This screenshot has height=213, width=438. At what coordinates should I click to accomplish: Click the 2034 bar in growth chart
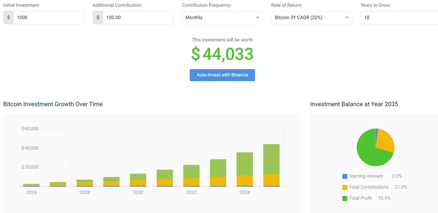point(245,169)
